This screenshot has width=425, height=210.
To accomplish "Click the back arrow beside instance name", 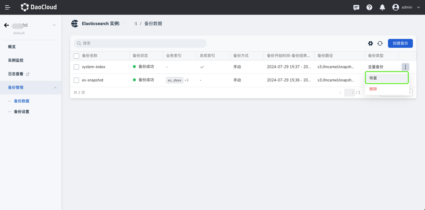I will click(x=6, y=25).
